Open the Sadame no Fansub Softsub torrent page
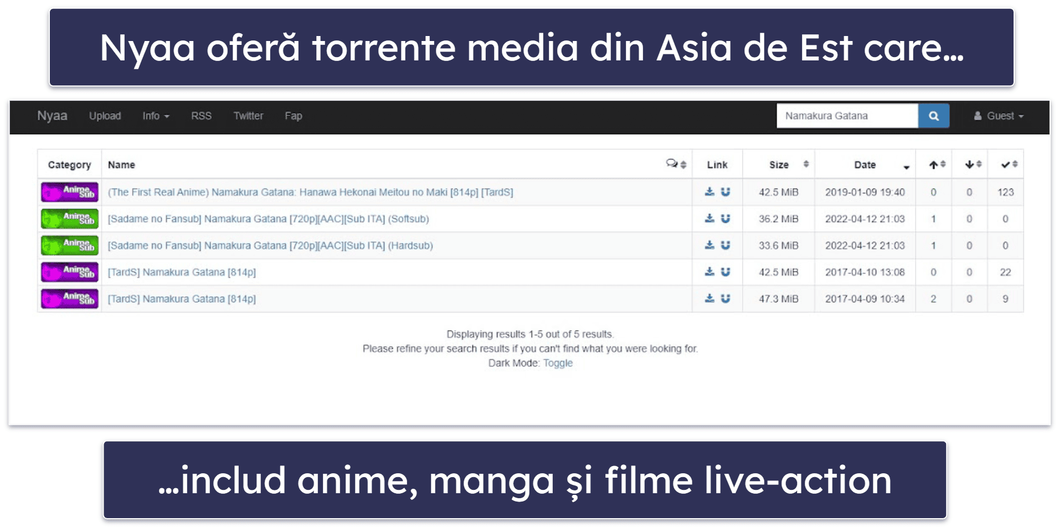 (x=269, y=219)
